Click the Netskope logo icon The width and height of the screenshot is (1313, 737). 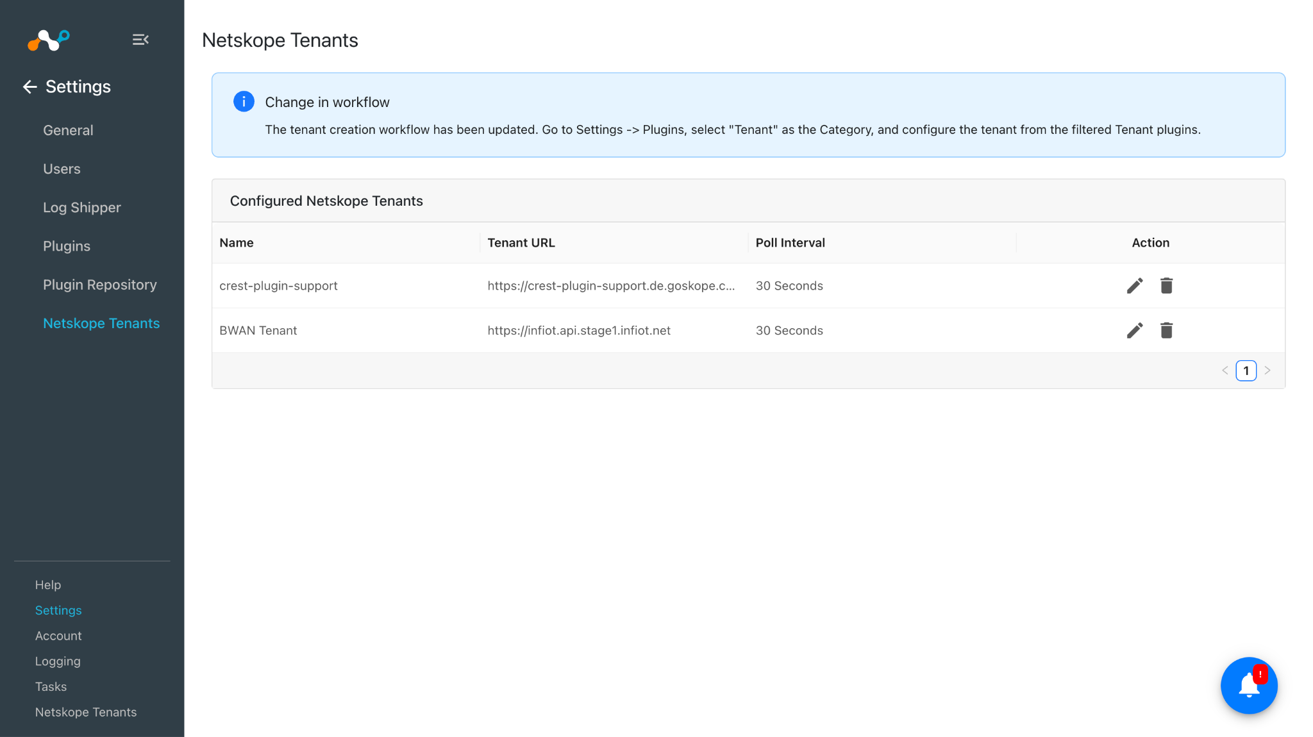(49, 40)
